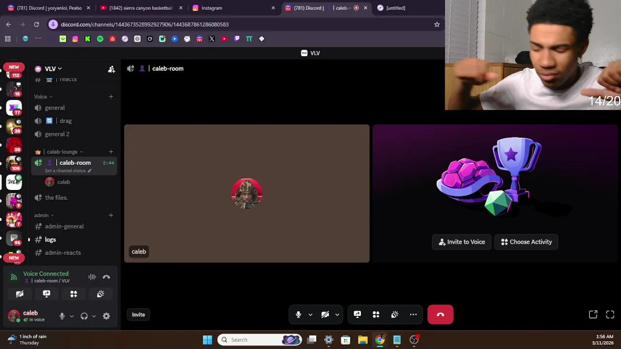Create a channel in the caleb-lounge category
The height and width of the screenshot is (349, 621).
coord(111,152)
